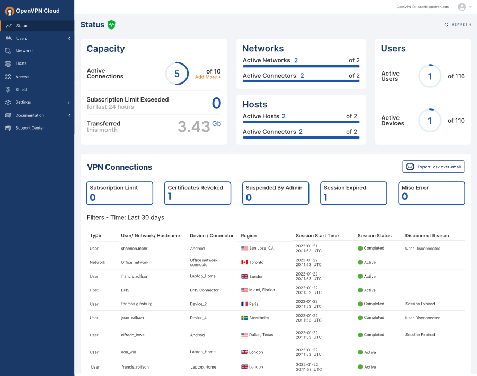Screen dimensions: 477x376
Task: Click shannon.mohr username in table
Action: coord(134,248)
